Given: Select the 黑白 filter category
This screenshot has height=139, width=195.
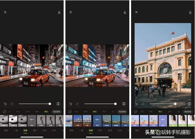Looking at the screenshot, I should click(46, 112).
